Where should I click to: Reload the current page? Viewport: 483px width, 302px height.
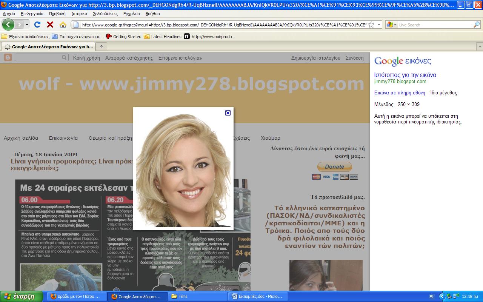point(37,25)
